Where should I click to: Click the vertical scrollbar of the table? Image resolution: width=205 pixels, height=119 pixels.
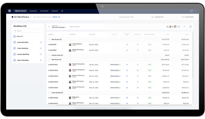click(x=193, y=55)
